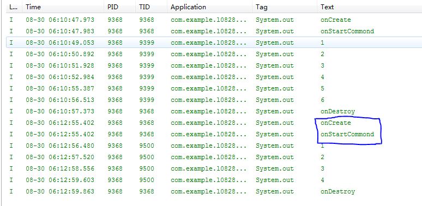The height and width of the screenshot is (206, 422).
Task: Select the log row at 06:12:58.556
Action: tap(214, 168)
